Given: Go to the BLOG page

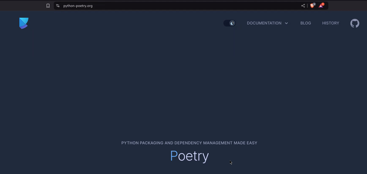Looking at the screenshot, I should point(306,23).
